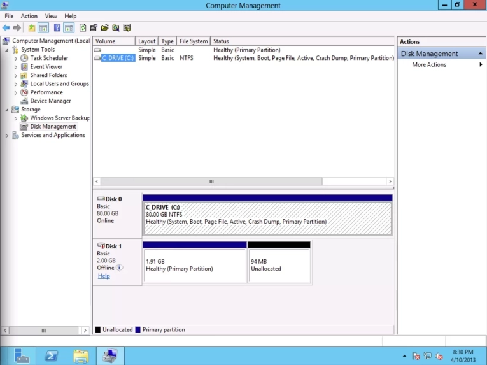Image resolution: width=487 pixels, height=365 pixels.
Task: Open Device Manager in the tree
Action: (50, 101)
